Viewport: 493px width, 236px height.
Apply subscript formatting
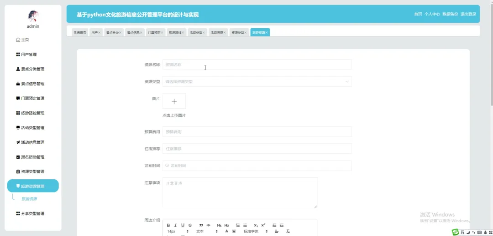(x=256, y=225)
